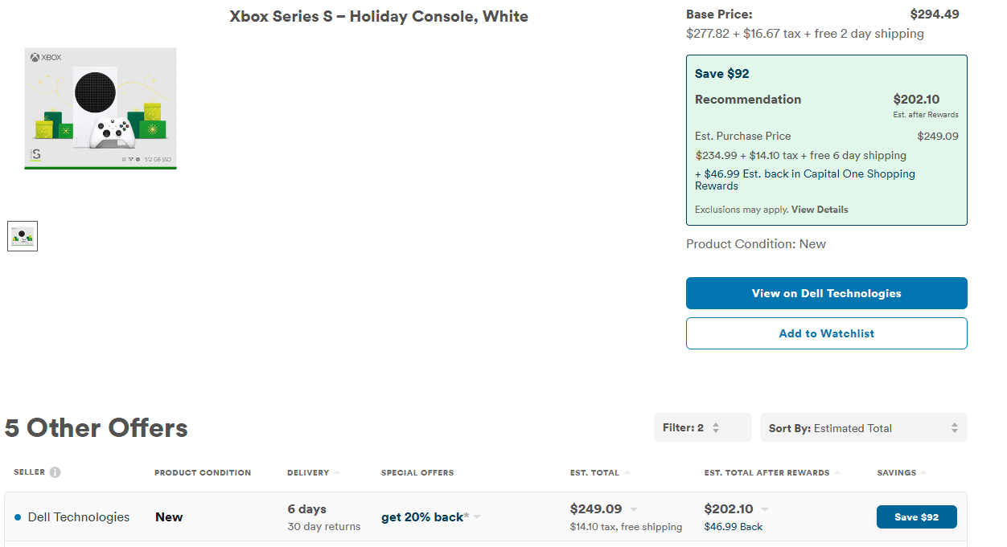
Task: Open the View Details exclusions link
Action: coord(820,210)
